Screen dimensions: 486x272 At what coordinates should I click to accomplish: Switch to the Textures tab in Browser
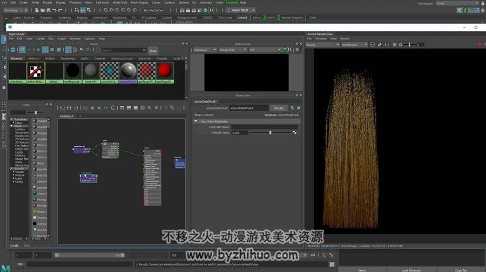(34, 58)
